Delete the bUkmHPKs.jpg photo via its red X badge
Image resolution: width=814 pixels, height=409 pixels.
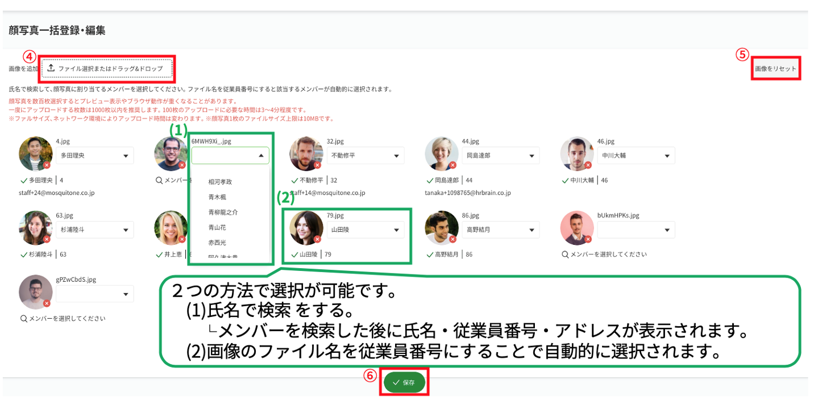tap(588, 239)
